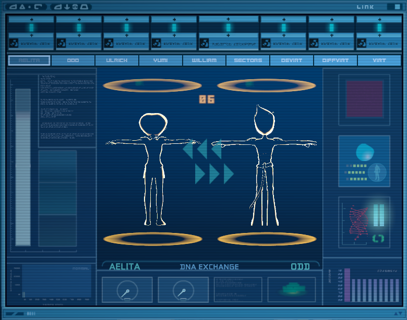The width and height of the screenshot is (407, 320).
Task: Click the scanner ring below Odd's feet
Action: (267, 239)
